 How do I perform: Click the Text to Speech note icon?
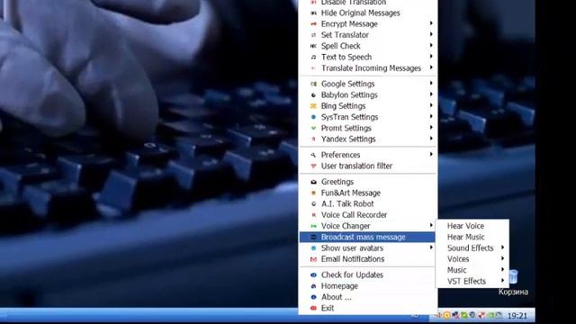[313, 57]
